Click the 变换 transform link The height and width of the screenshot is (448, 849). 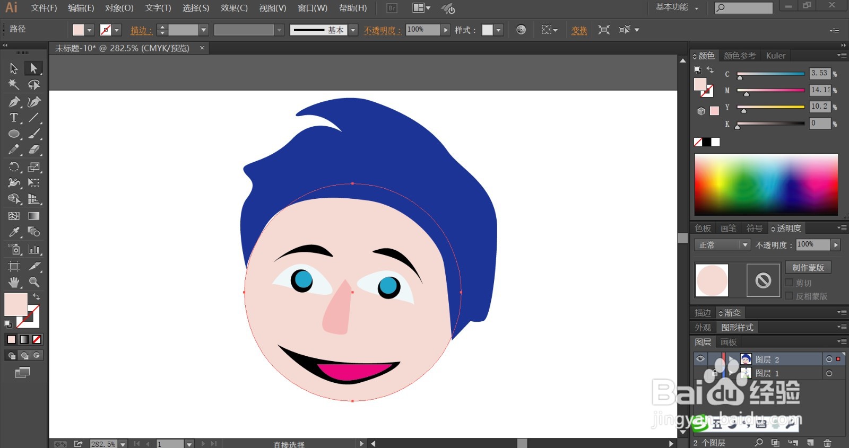point(579,30)
